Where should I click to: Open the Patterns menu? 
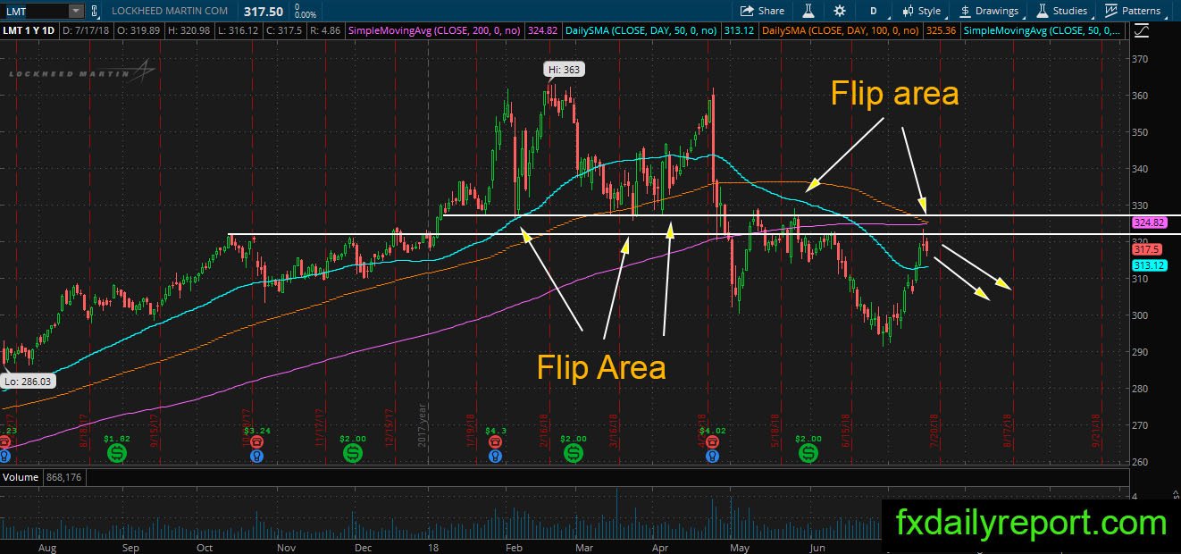coord(1133,11)
